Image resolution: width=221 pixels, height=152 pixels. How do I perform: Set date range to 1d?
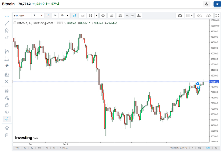pyautogui.click(x=54, y=148)
